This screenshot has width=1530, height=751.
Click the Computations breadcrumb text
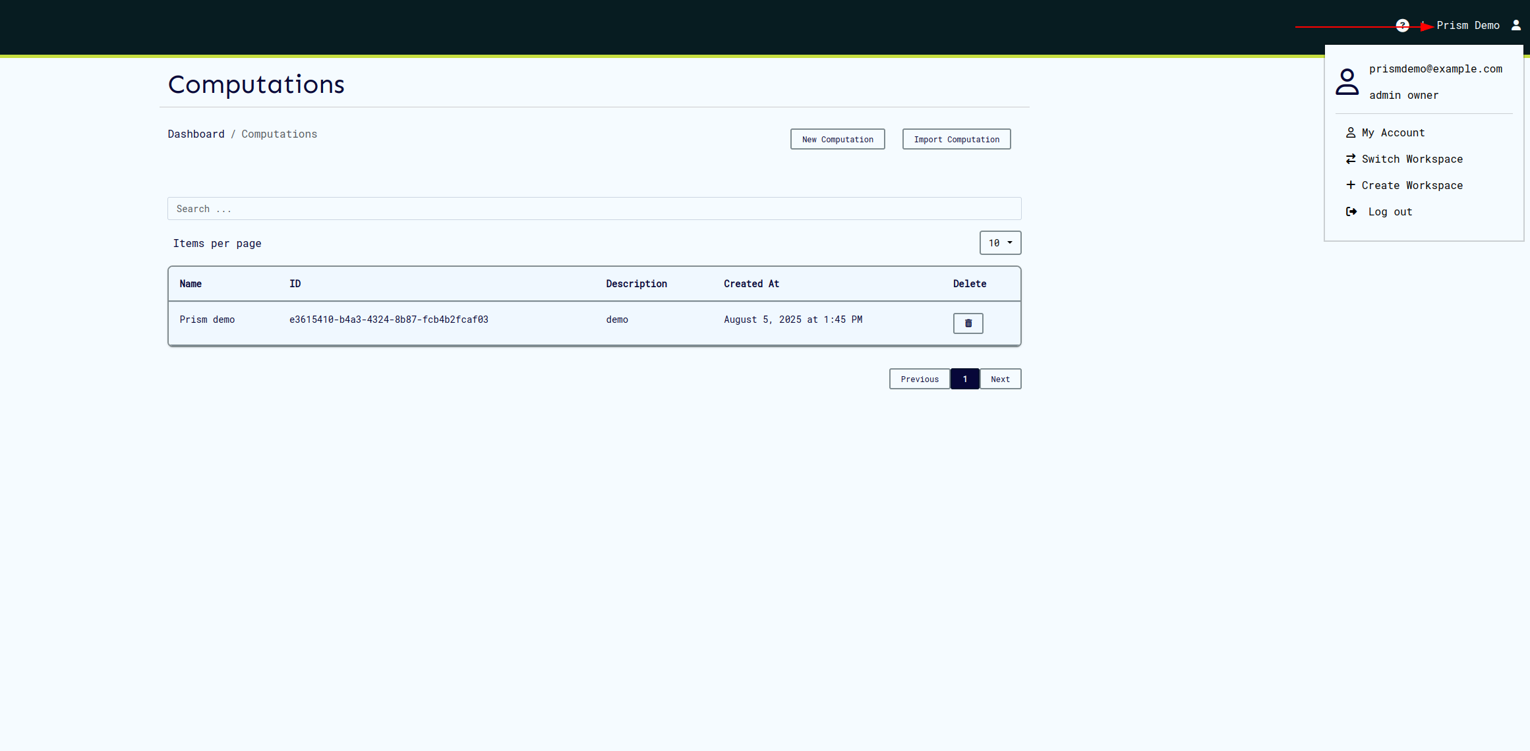(279, 134)
